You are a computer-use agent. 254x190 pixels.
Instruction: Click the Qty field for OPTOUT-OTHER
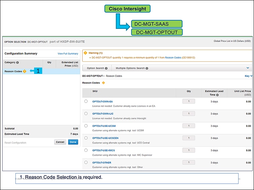189,162
